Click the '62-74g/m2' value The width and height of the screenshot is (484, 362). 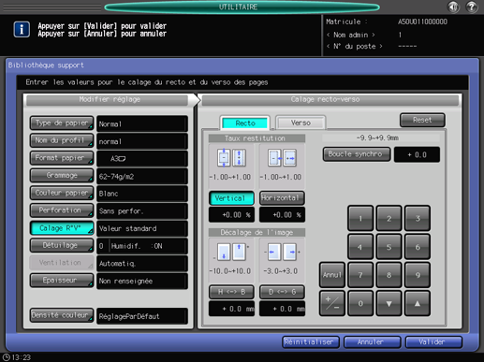click(142, 176)
